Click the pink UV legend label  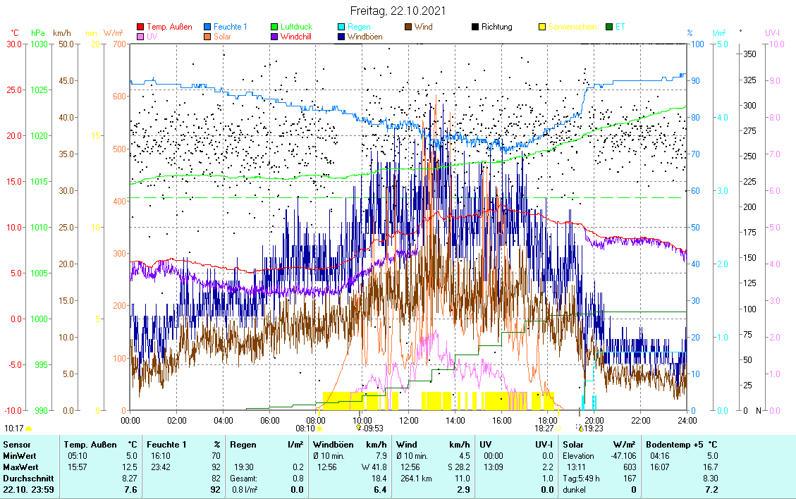pyautogui.click(x=153, y=37)
